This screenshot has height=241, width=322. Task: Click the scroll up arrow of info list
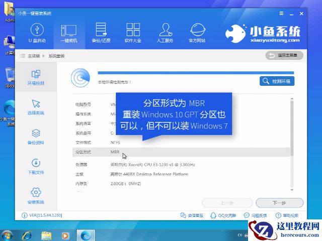[x=292, y=99]
